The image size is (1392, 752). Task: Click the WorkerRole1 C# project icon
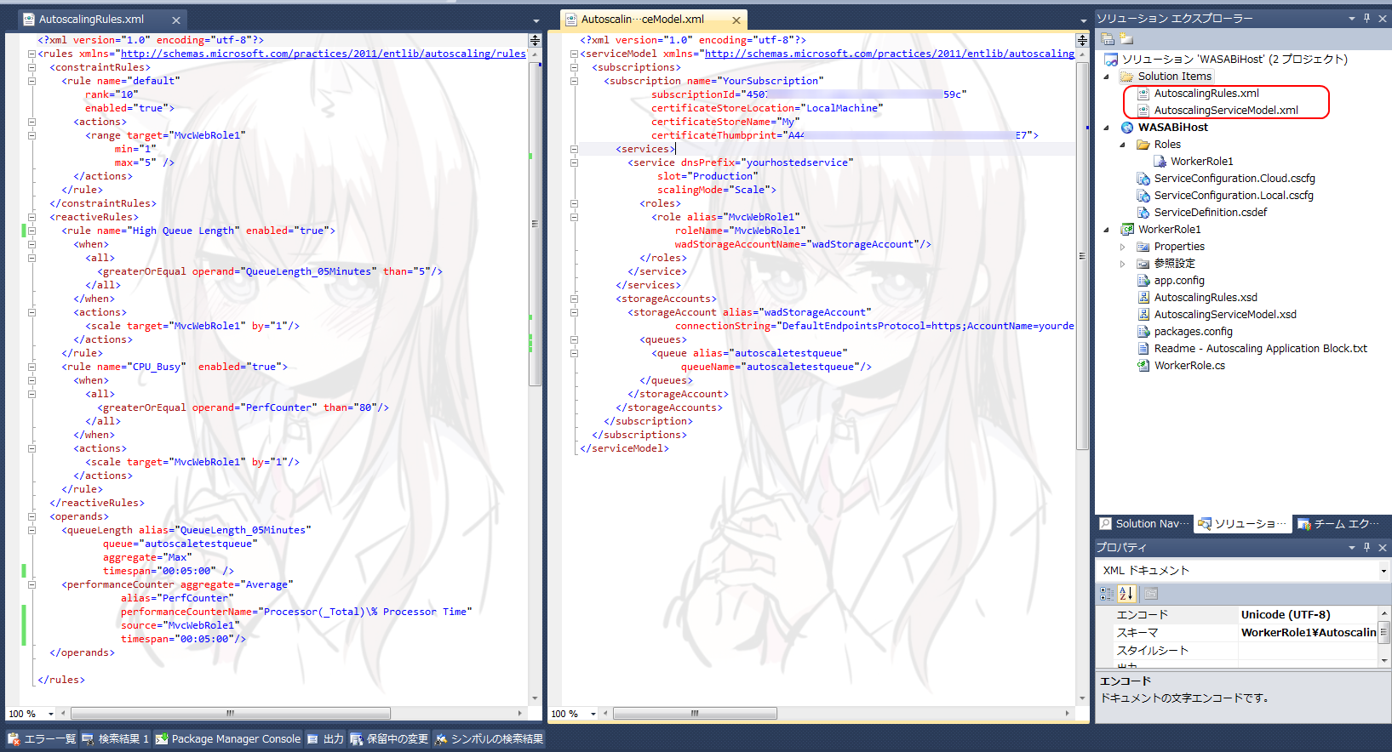click(1127, 230)
